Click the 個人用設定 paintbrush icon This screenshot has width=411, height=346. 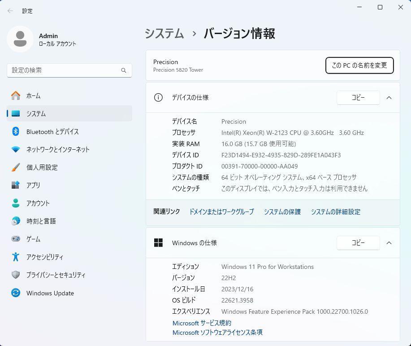click(x=16, y=167)
